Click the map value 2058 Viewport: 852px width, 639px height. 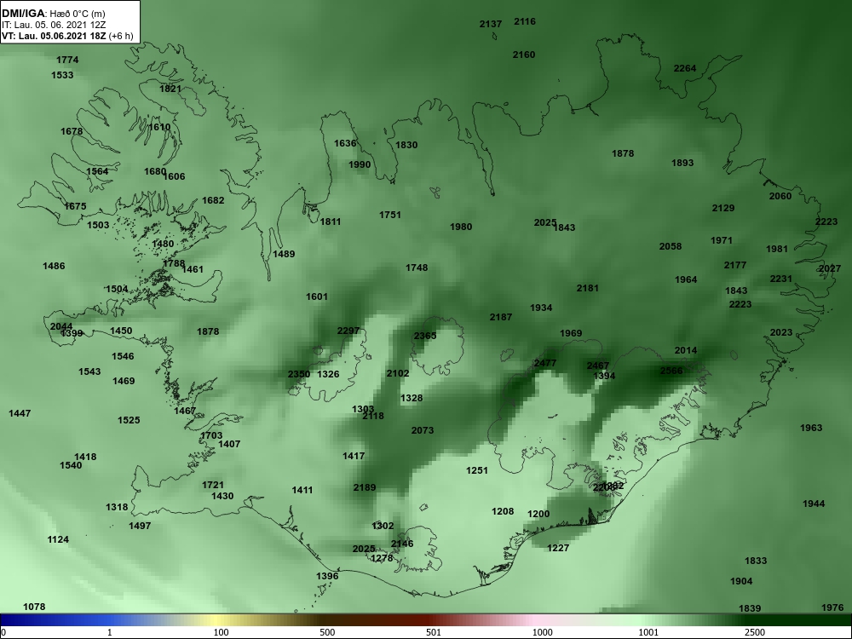[671, 246]
